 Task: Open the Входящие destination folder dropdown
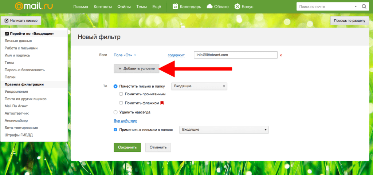click(x=199, y=86)
